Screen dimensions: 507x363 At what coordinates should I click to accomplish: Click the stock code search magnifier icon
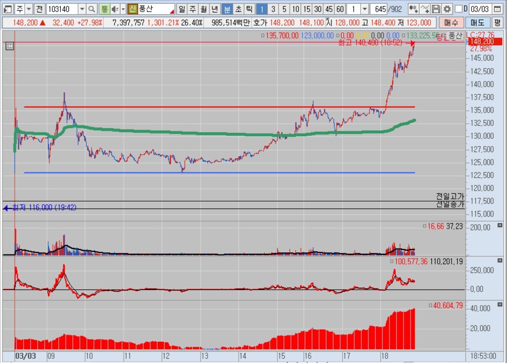point(91,9)
